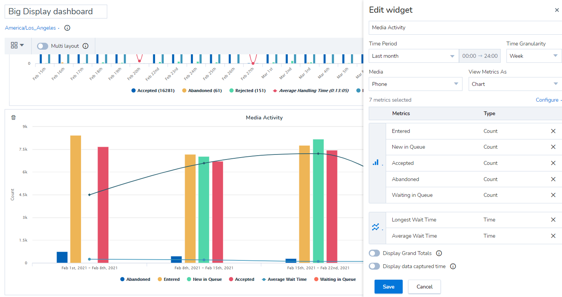562x297 pixels.
Task: Remove the Longest Wait Time metric
Action: click(x=553, y=220)
